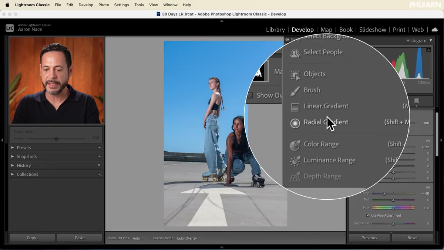This screenshot has height=250, width=444.
Task: Expand the Presets panel
Action: pyautogui.click(x=12, y=148)
